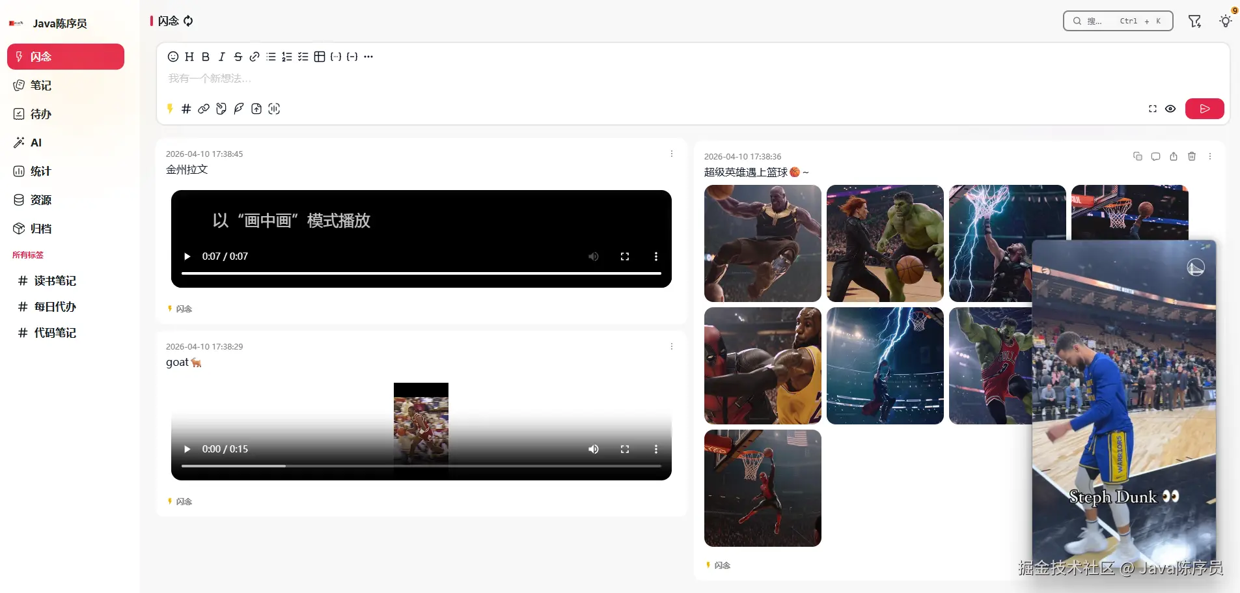Open more formatting options (three dots) in toolbar
This screenshot has height=593, width=1240.
click(x=368, y=57)
